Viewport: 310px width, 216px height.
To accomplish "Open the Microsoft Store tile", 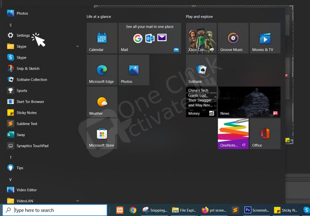I will pos(102,134).
